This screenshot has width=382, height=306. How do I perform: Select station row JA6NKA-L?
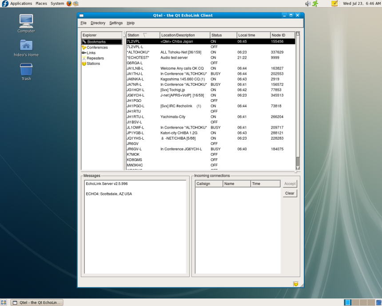[211, 79]
